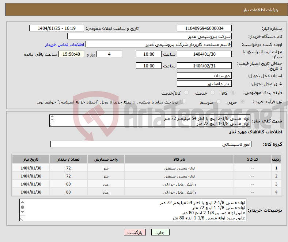Click response deadline time field 10:00
288x242 pixels.
(x=149, y=54)
